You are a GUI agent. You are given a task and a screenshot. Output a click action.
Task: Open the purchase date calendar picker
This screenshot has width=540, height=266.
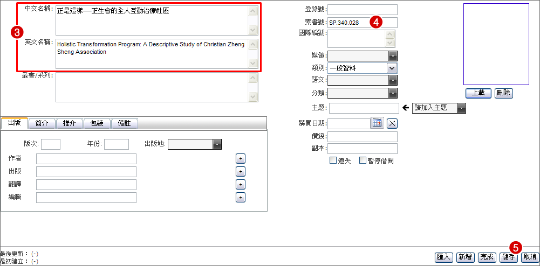point(377,123)
